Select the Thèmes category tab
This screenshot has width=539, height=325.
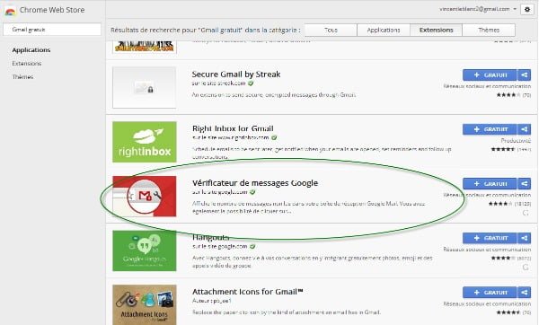[x=489, y=30]
